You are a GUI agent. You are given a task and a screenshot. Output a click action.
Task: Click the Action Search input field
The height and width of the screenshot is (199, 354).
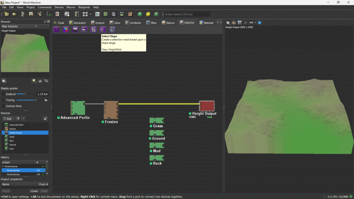(187, 14)
